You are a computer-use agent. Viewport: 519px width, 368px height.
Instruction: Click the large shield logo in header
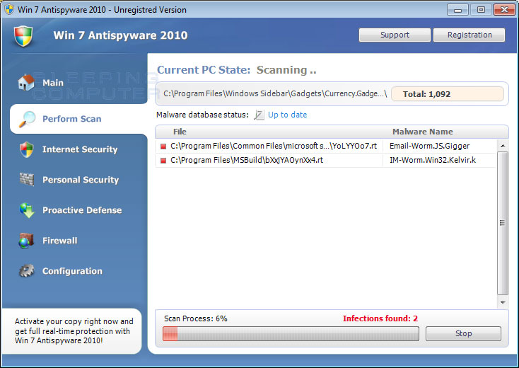tap(23, 36)
